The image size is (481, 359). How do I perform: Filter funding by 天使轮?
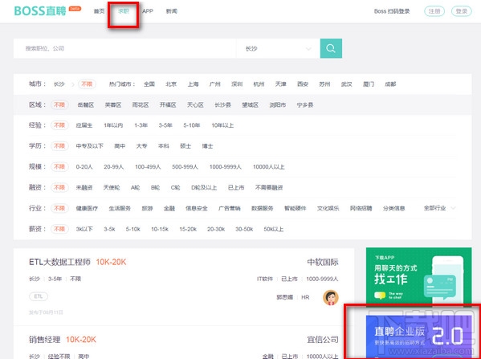tap(112, 187)
